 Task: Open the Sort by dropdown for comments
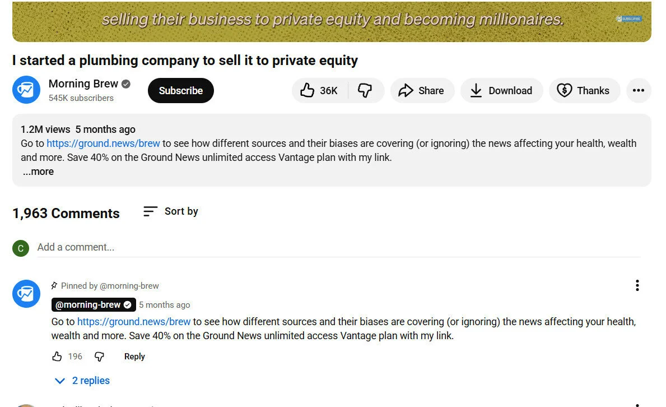170,211
